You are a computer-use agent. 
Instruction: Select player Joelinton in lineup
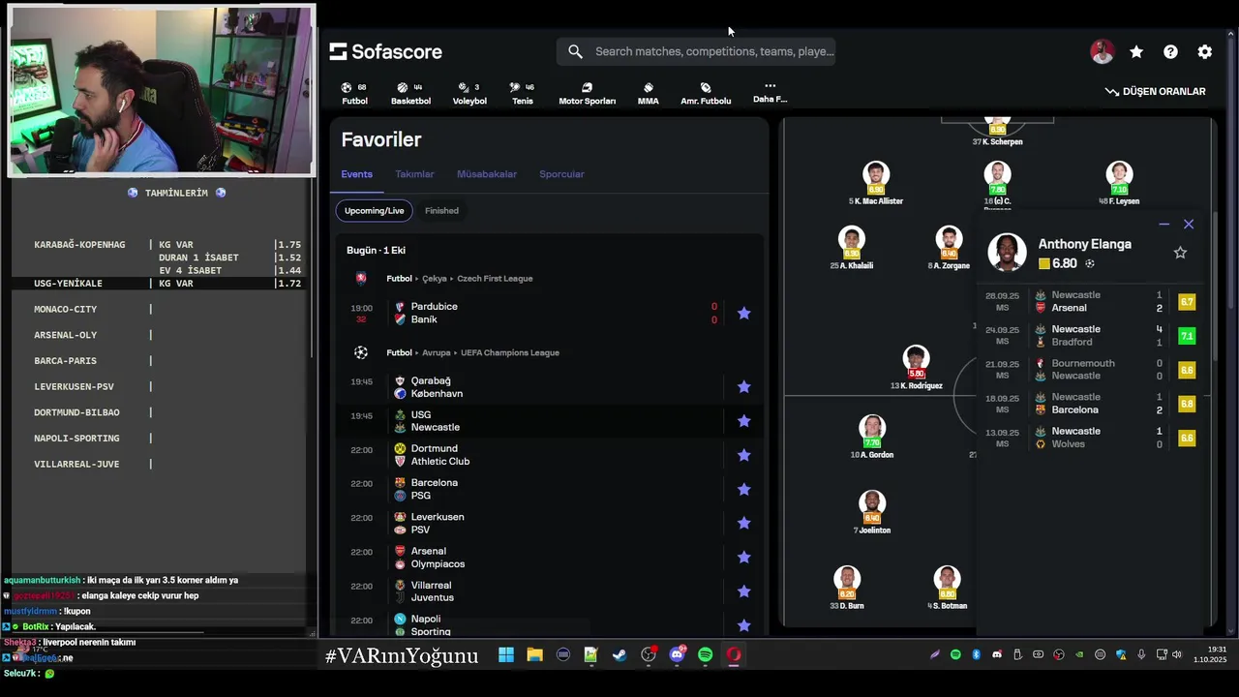tap(872, 512)
